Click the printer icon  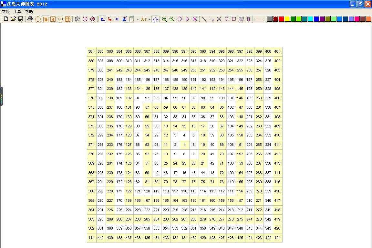[x=30, y=19]
